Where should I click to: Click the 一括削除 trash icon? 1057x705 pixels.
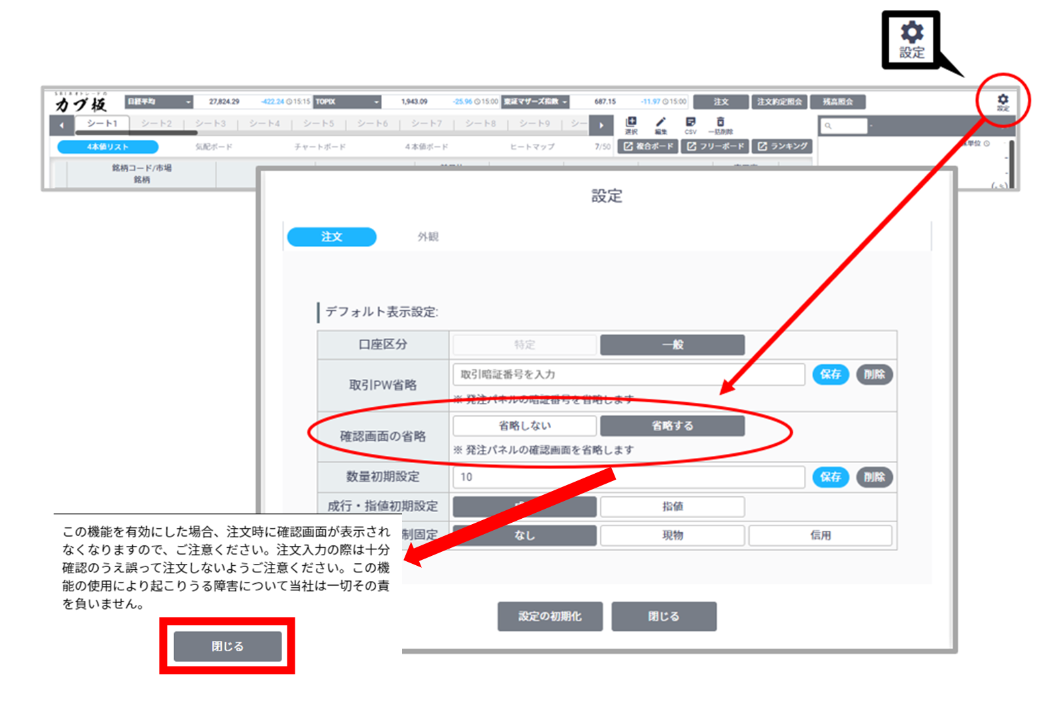pos(721,125)
